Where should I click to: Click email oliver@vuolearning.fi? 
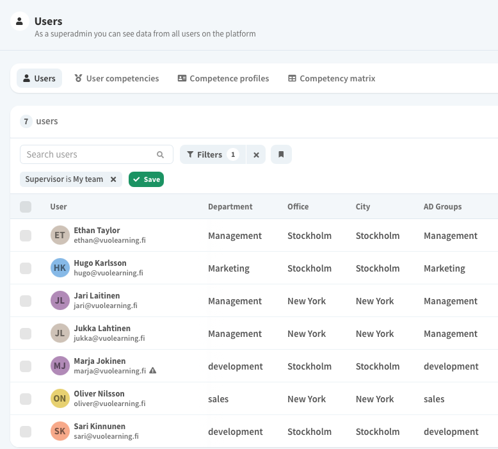109,404
